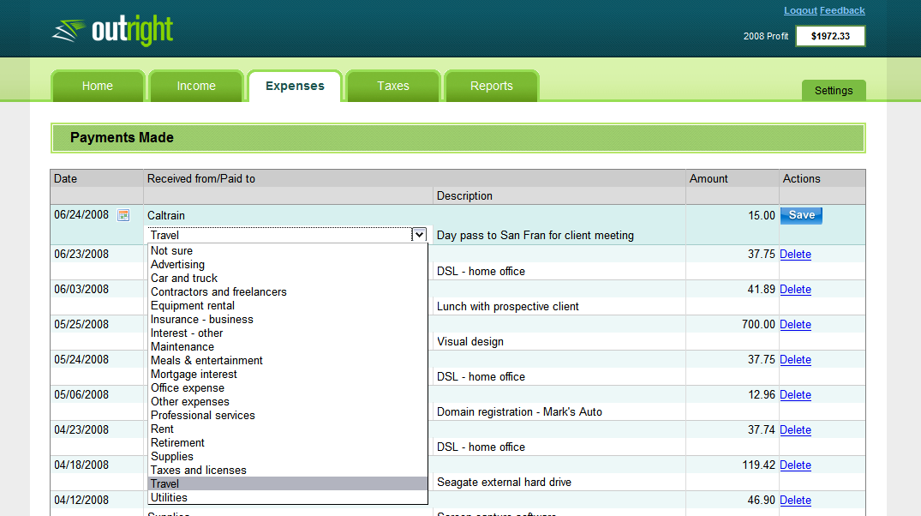This screenshot has width=921, height=516.
Task: Save the Caltrain expense entry
Action: tap(801, 215)
